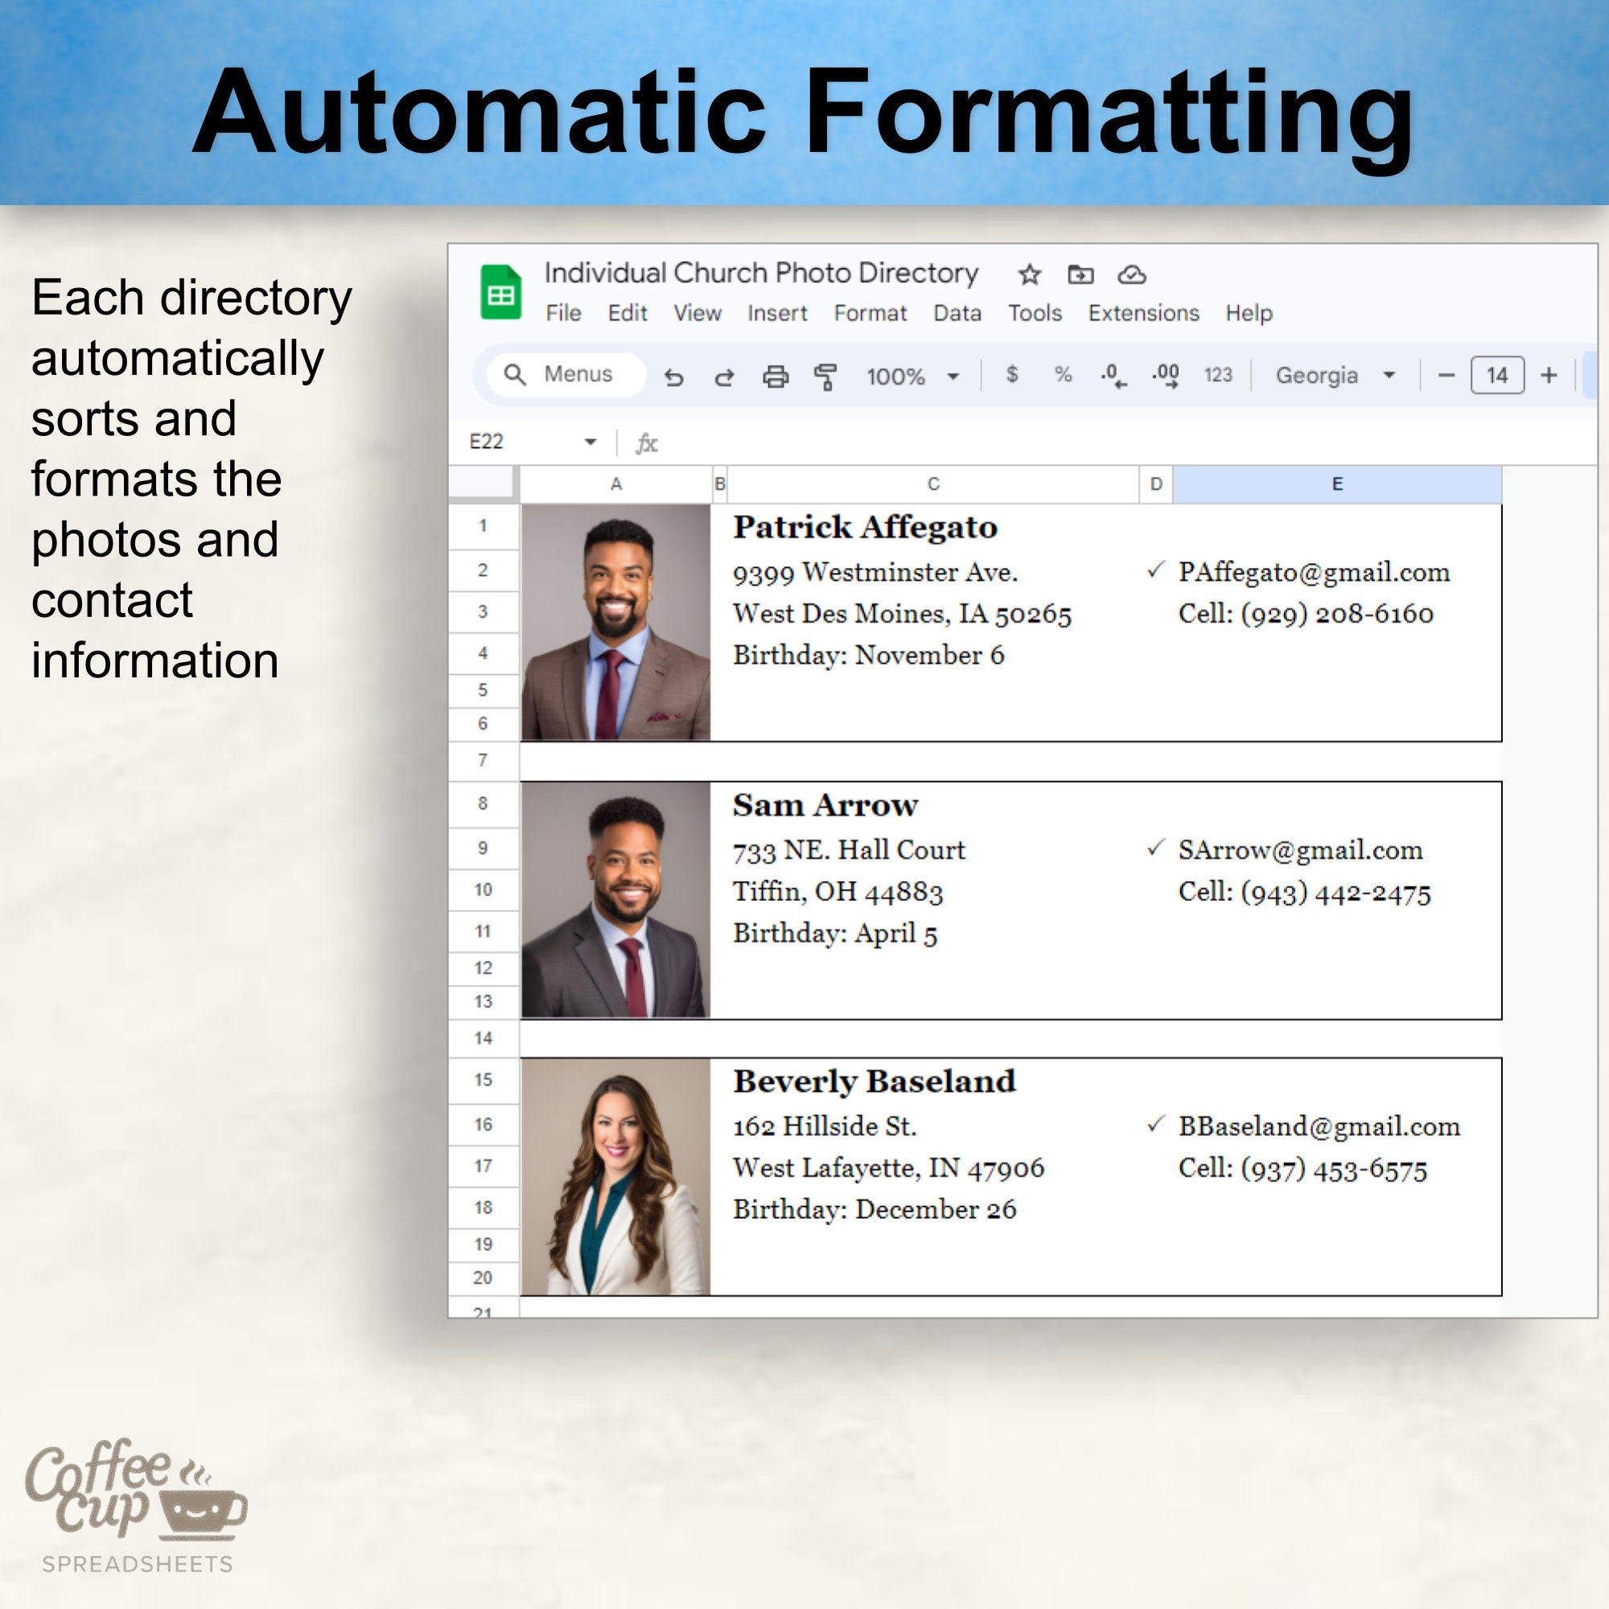Click the Print icon
This screenshot has width=1609, height=1609.
pos(776,376)
